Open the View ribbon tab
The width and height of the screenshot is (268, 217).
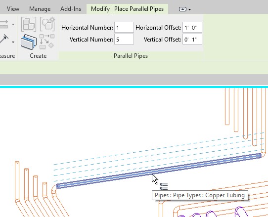13,9
